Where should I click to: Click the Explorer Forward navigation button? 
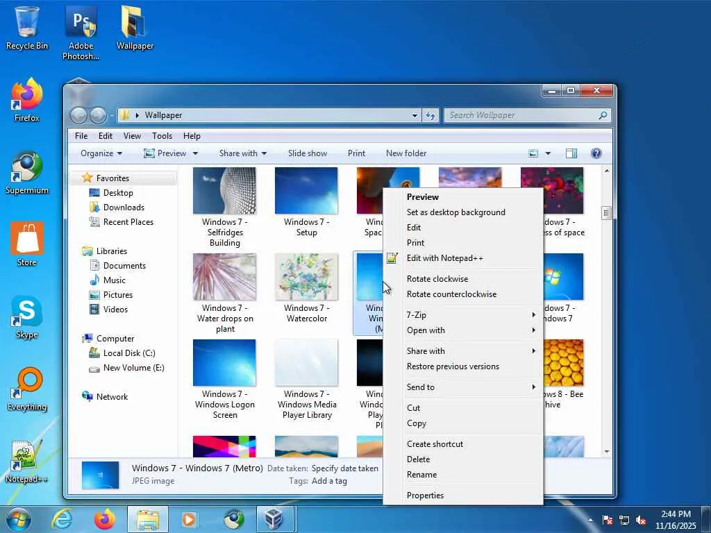(x=98, y=116)
